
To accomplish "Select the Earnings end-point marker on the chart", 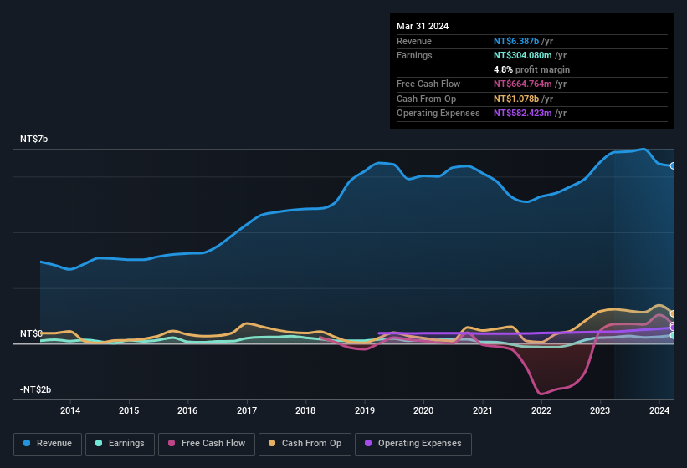I will coord(673,335).
